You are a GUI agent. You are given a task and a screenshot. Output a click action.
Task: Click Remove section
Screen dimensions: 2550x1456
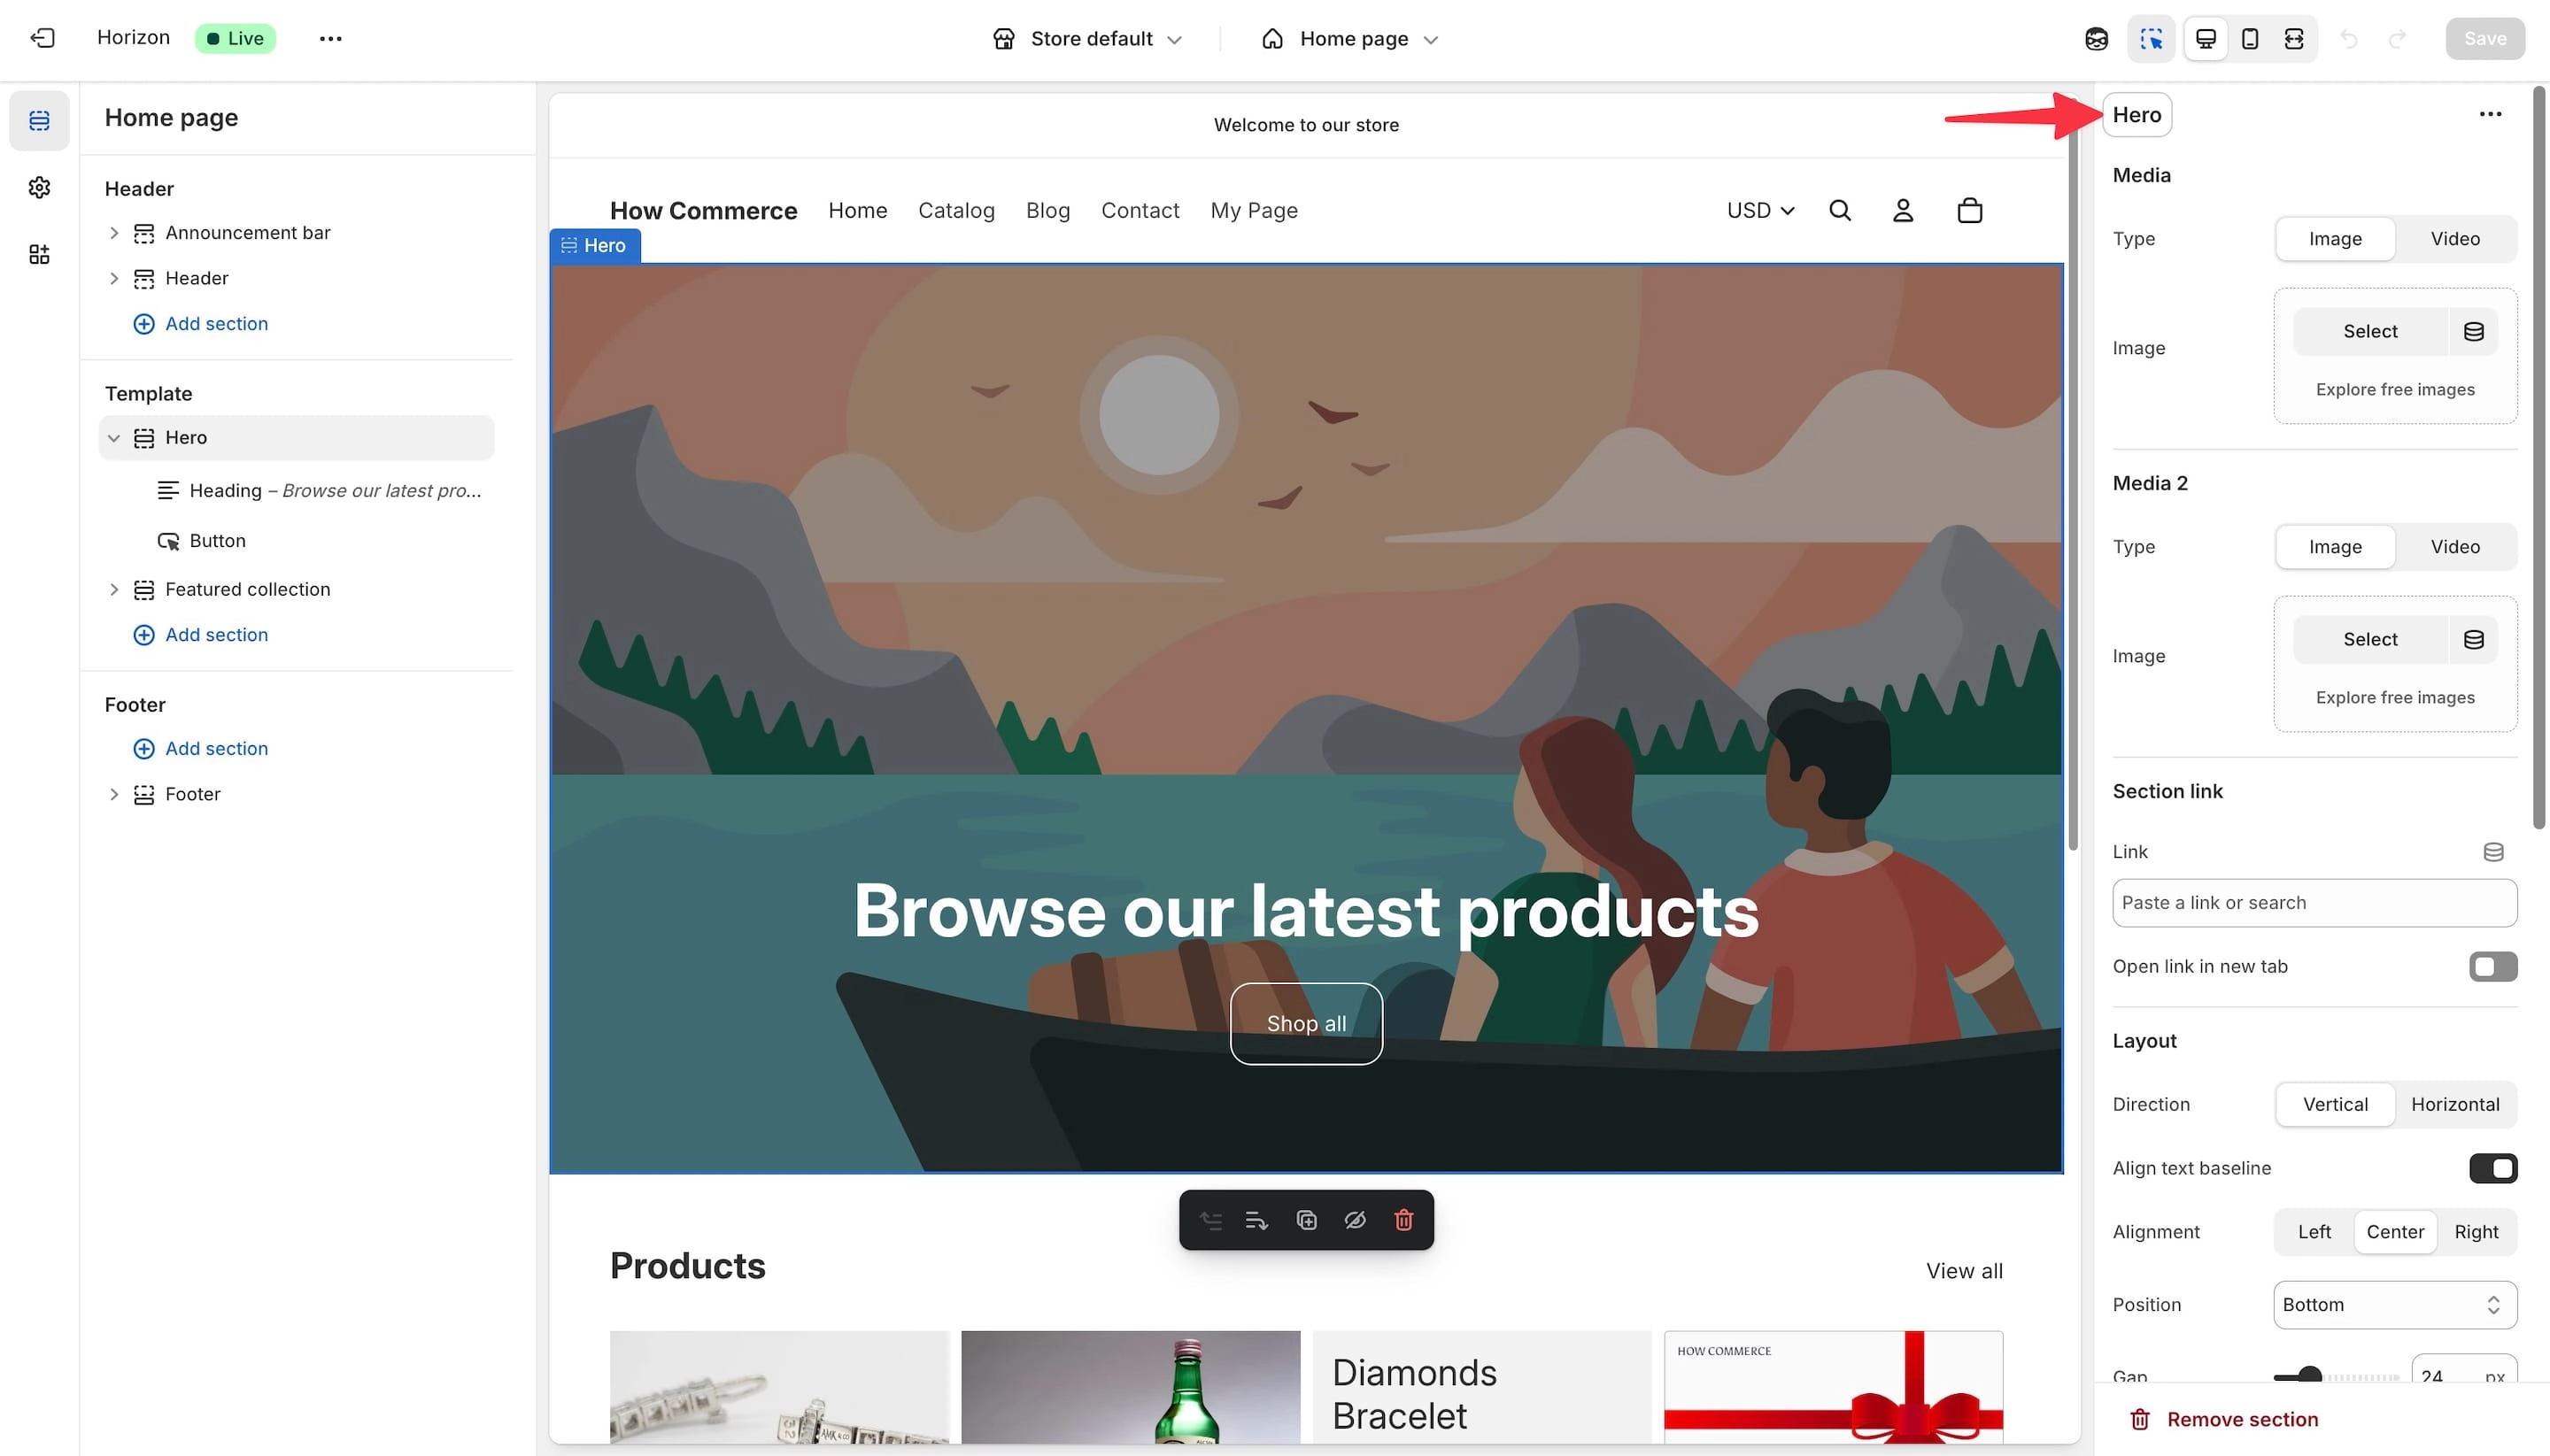2224,1419
